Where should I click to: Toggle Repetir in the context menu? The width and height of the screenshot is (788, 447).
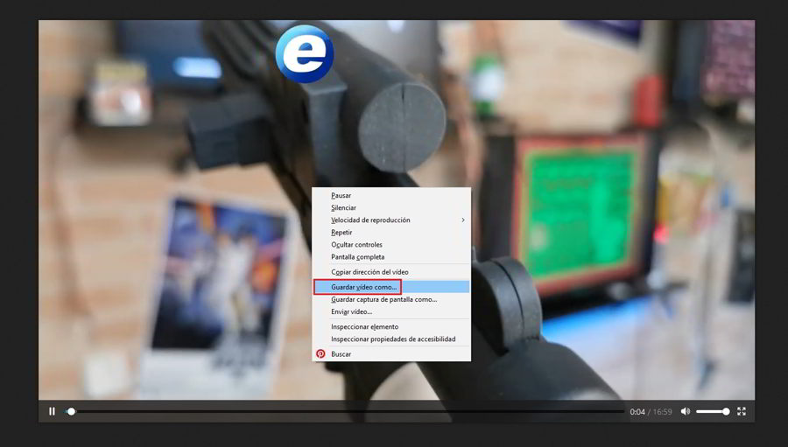(341, 232)
